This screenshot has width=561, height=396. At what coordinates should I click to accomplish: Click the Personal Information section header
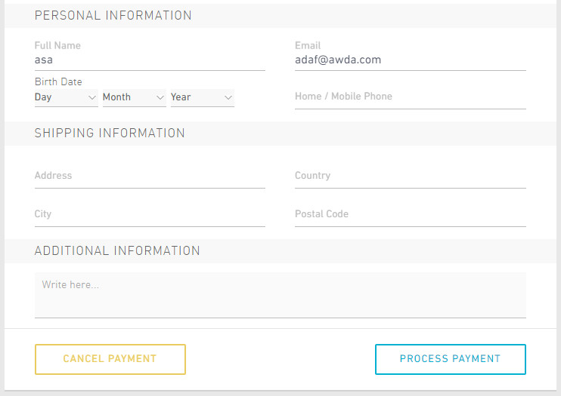tap(113, 16)
